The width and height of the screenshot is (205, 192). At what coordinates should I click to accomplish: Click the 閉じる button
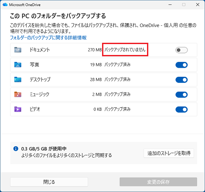point(49,182)
